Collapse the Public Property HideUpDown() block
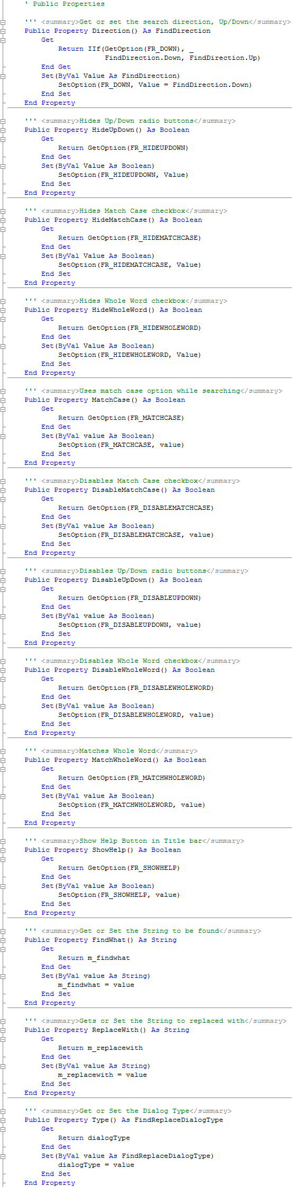This screenshot has height=1187, width=292. pos(3,130)
